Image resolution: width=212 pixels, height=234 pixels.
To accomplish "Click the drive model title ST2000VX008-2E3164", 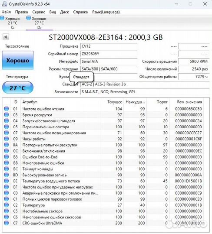I will pos(86,37).
